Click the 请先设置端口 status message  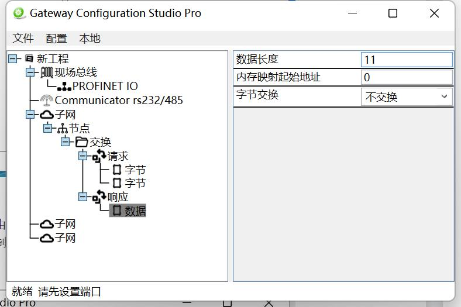tap(70, 291)
